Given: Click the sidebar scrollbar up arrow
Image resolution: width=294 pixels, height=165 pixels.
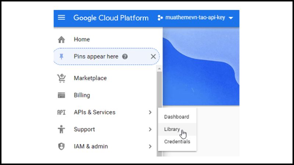Looking at the screenshot, I should pyautogui.click(x=159, y=69).
